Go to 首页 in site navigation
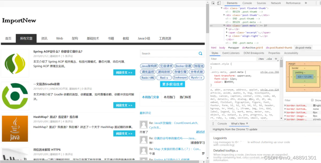This screenshot has width=321, height=163. 8,39
